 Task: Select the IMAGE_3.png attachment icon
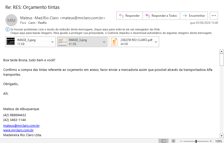coord(62,42)
